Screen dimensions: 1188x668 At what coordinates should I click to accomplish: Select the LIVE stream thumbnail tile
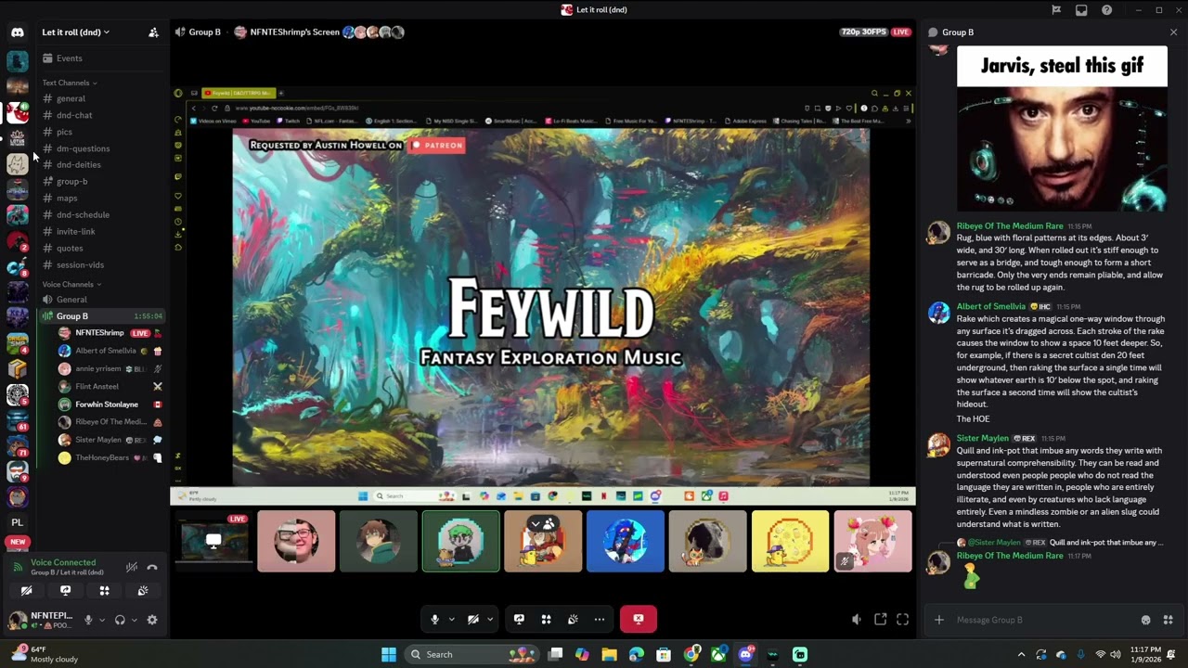213,541
